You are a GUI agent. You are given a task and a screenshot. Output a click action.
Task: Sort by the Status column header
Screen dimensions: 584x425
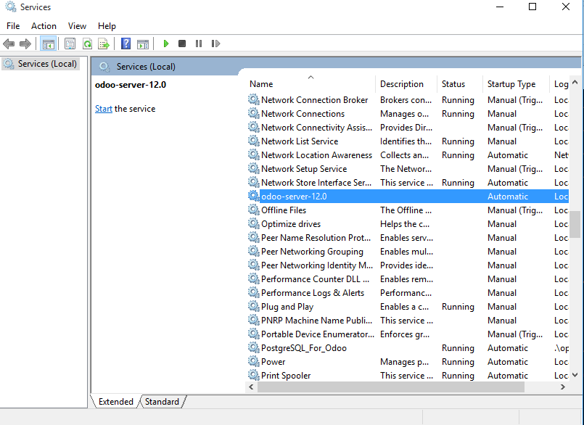460,84
